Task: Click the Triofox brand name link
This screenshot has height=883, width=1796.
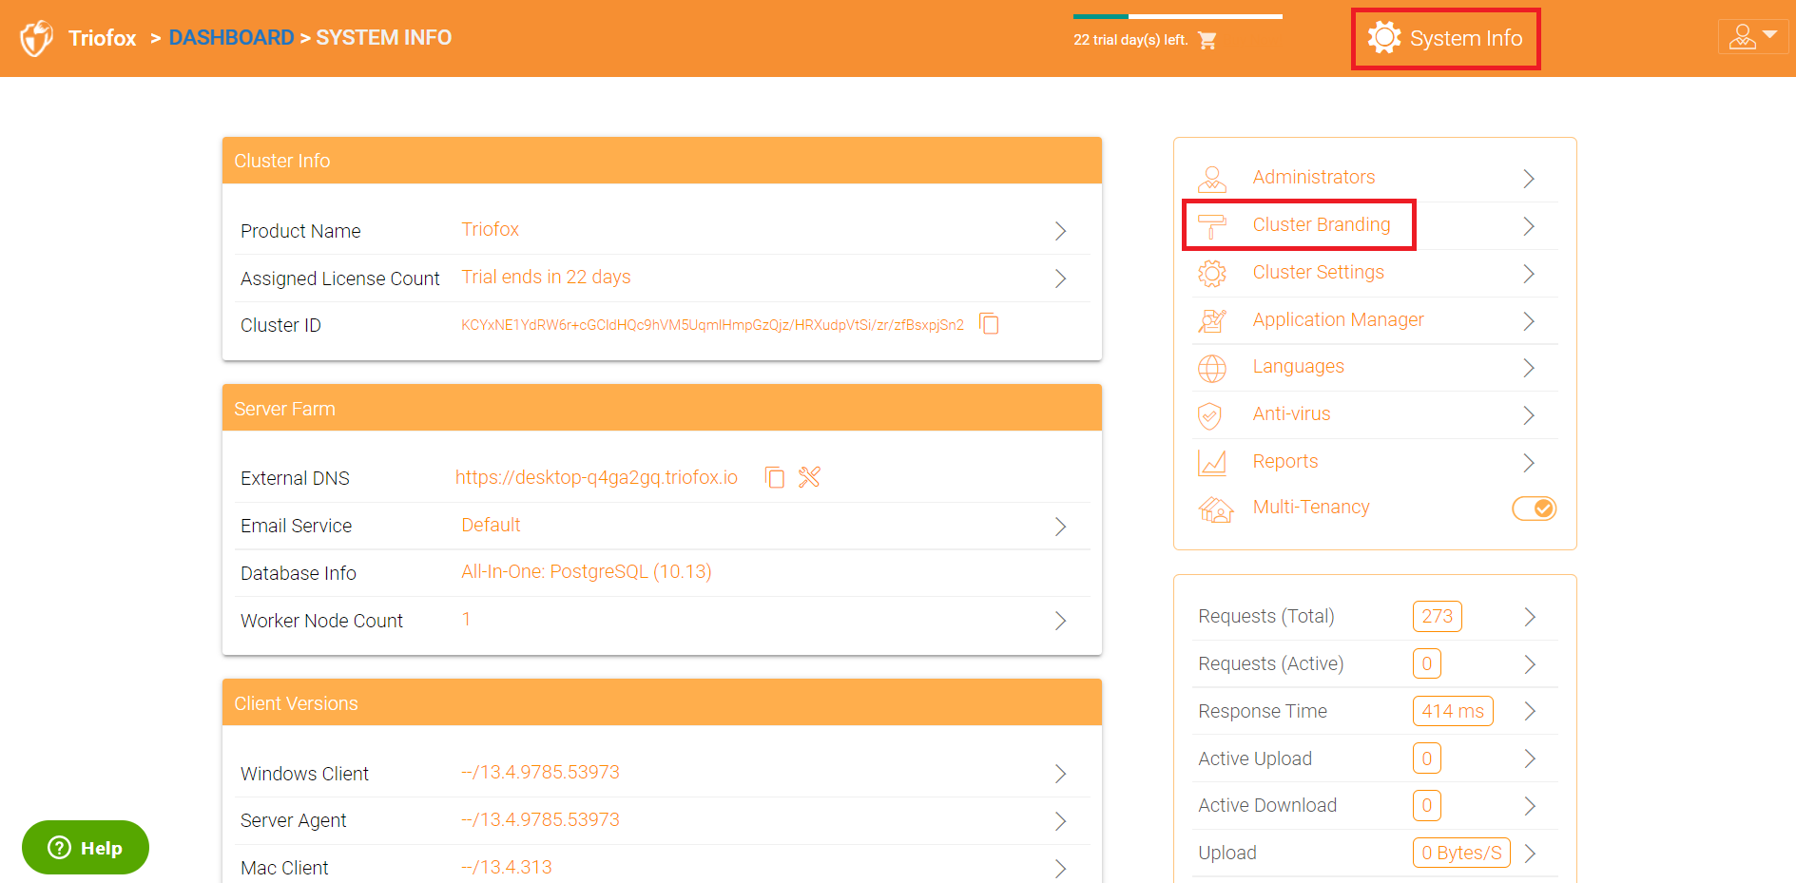Action: [x=103, y=38]
